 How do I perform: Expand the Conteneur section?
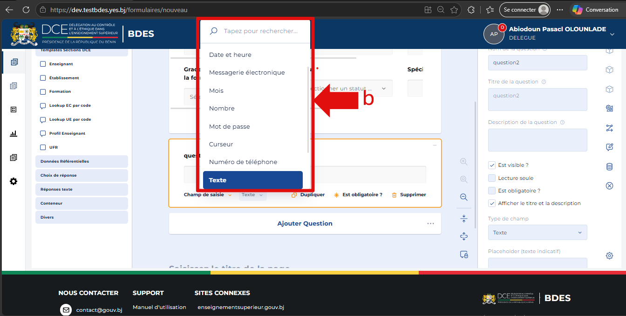point(82,203)
